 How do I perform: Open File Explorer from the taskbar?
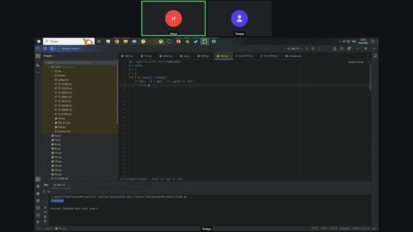[x=126, y=41]
